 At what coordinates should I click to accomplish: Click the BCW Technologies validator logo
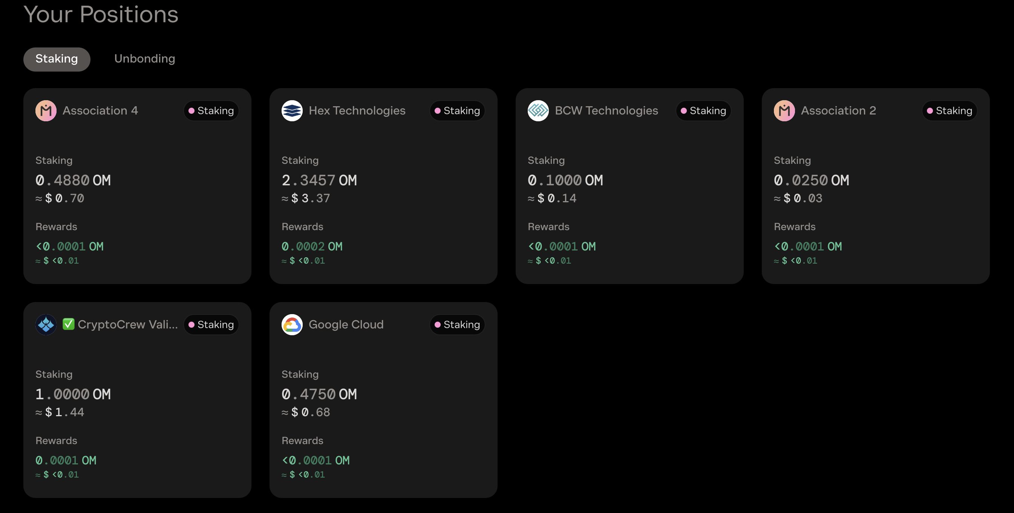(538, 110)
